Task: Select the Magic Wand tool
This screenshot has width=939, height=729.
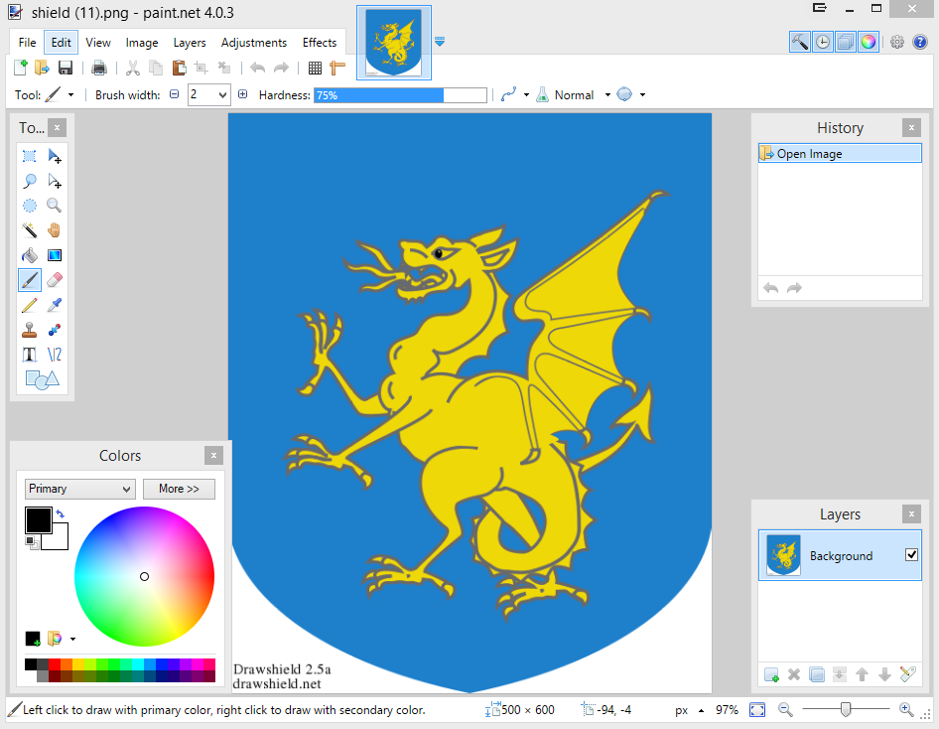Action: pos(30,230)
